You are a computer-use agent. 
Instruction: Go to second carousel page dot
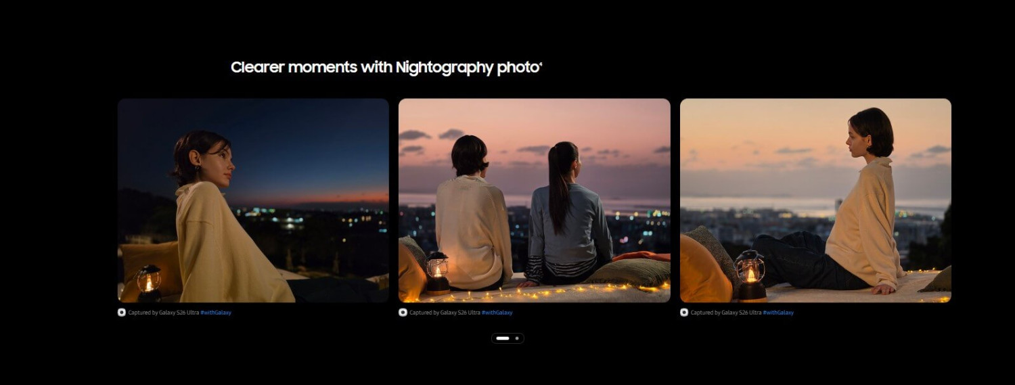tap(517, 338)
